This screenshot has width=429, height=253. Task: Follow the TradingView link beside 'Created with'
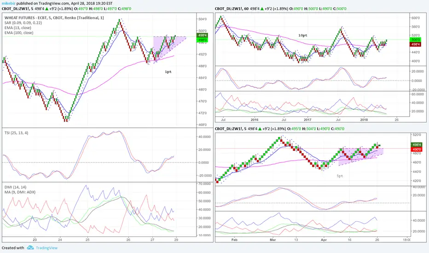pos(46,248)
